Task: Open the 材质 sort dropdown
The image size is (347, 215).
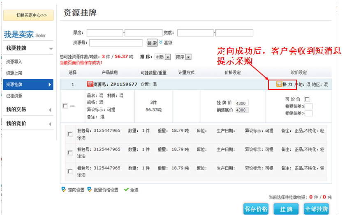Action: (168, 57)
